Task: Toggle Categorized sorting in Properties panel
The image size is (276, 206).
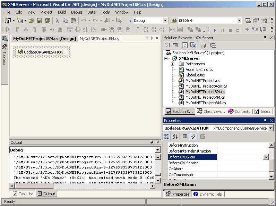Action: [167, 137]
